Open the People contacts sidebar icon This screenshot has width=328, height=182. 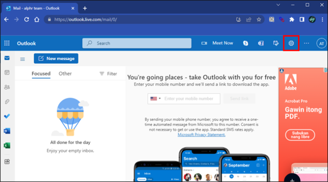click(7, 87)
